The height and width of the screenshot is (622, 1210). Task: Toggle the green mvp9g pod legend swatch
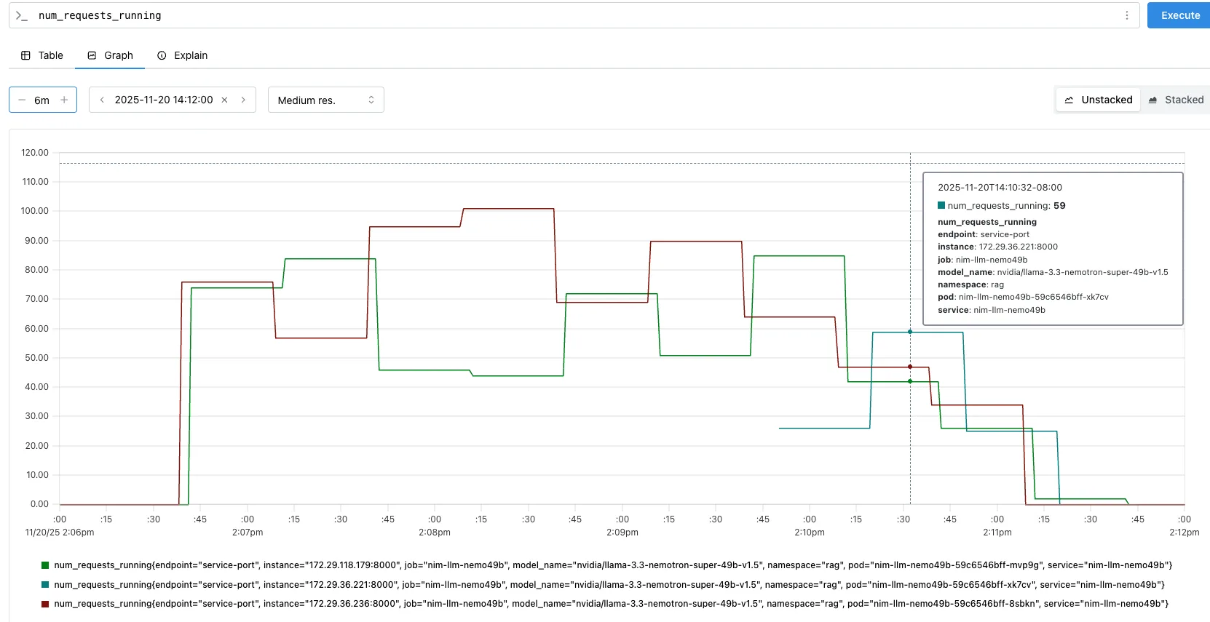point(45,565)
